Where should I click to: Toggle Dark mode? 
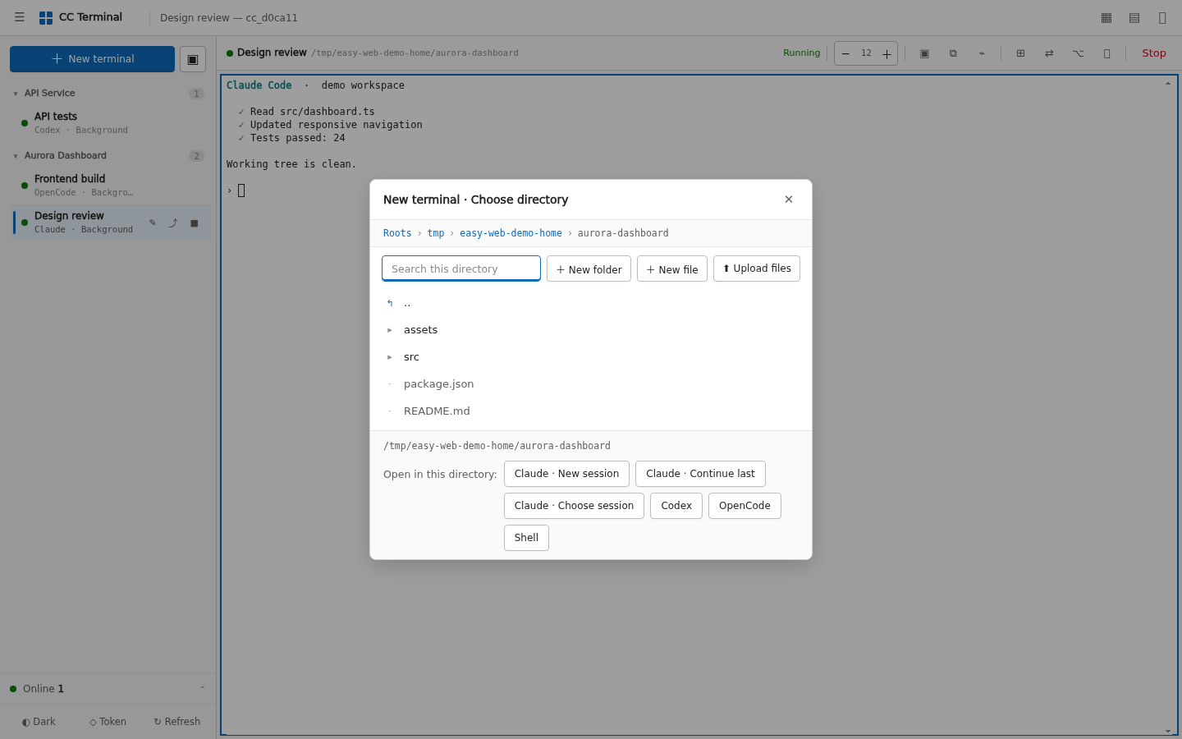(39, 722)
